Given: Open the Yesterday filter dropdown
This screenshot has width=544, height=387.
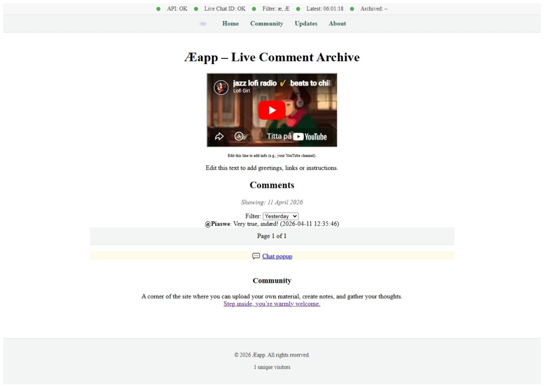Looking at the screenshot, I should [281, 216].
